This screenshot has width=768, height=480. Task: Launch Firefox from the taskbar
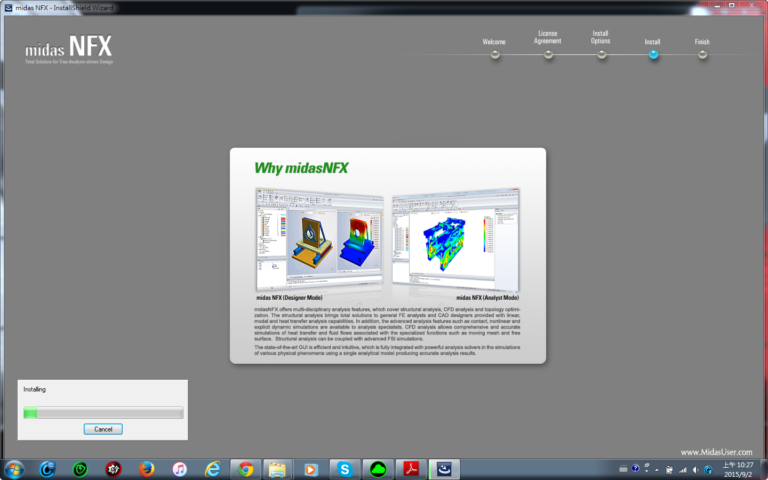146,469
